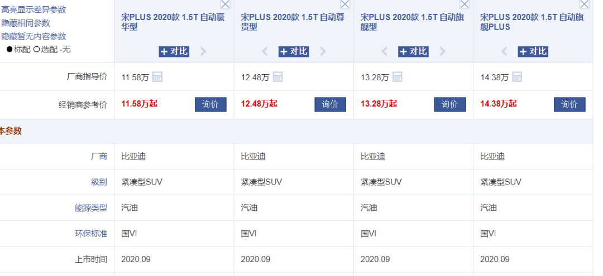The image size is (603, 276).
Task: Click 询价 button for 13.28万起
Action: [450, 104]
